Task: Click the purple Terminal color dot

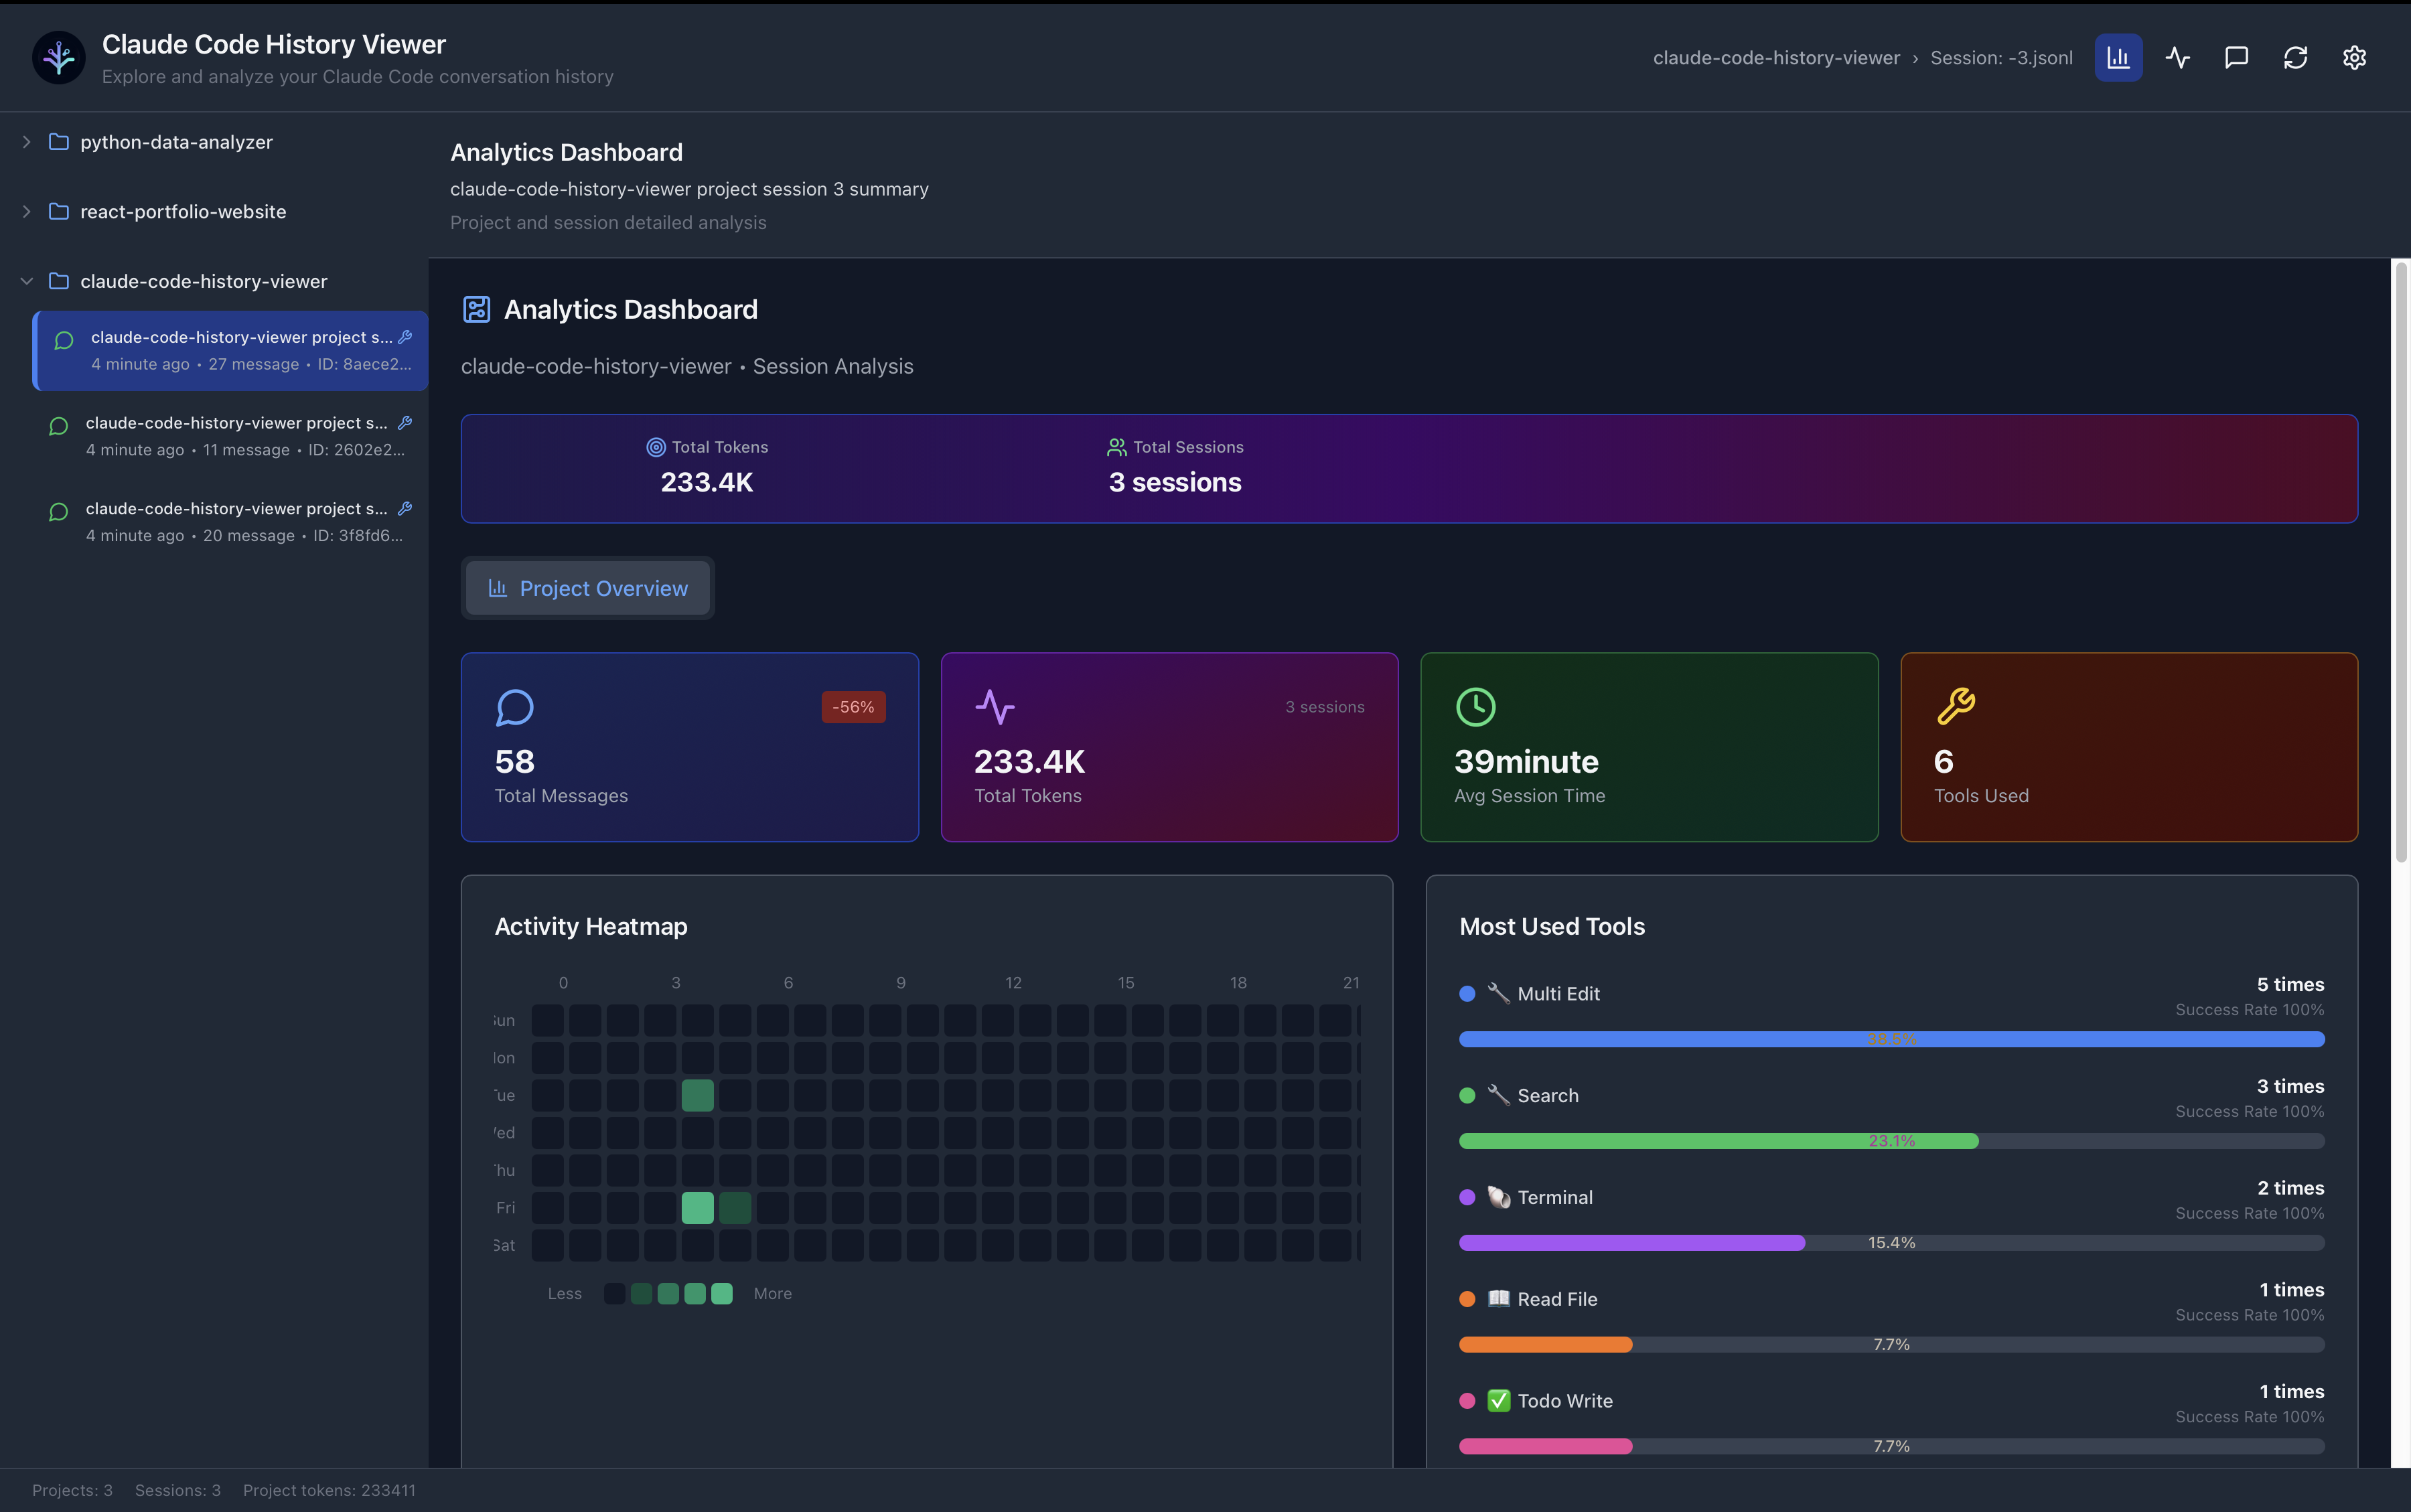Action: coord(1467,1198)
